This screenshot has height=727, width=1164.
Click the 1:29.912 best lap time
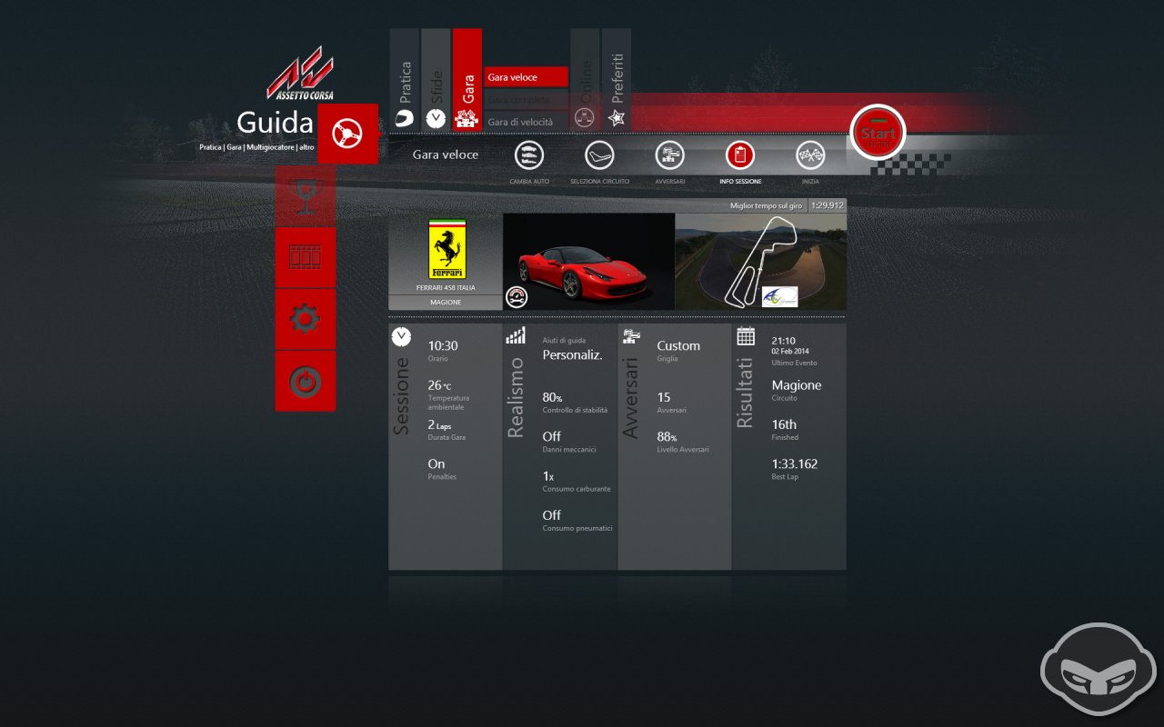pyautogui.click(x=828, y=205)
